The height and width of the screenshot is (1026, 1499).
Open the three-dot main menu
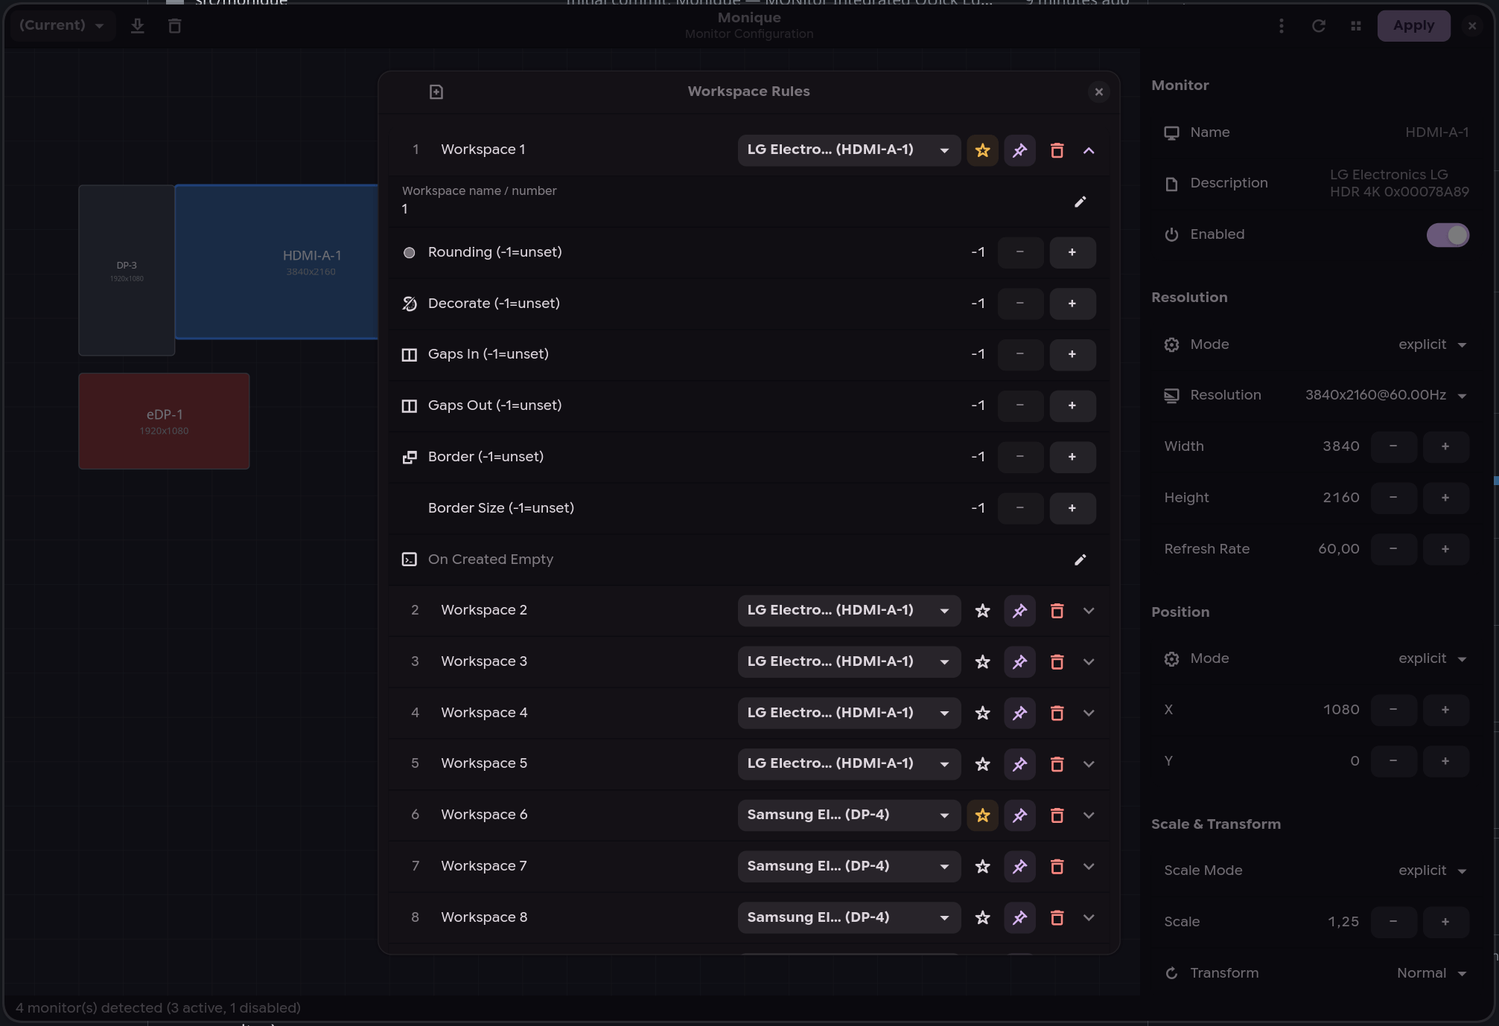pyautogui.click(x=1281, y=26)
